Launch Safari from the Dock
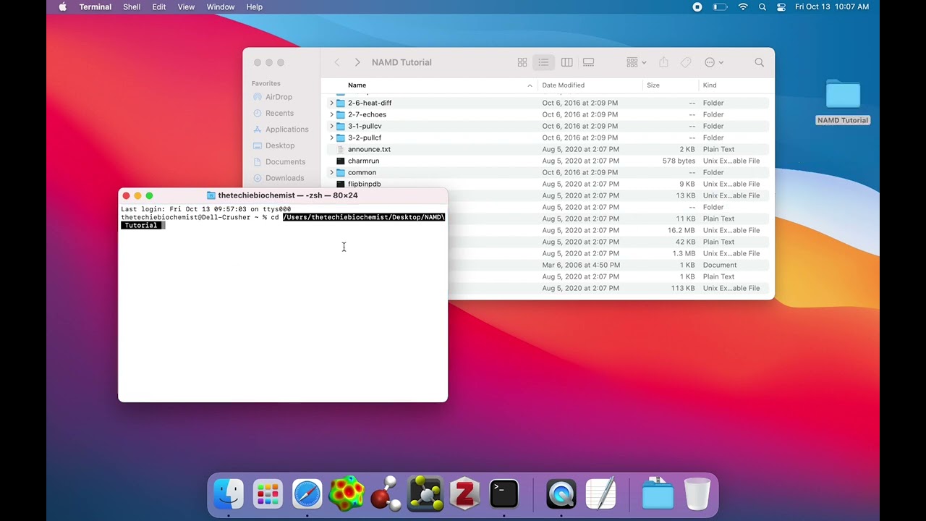This screenshot has height=521, width=926. (x=307, y=494)
